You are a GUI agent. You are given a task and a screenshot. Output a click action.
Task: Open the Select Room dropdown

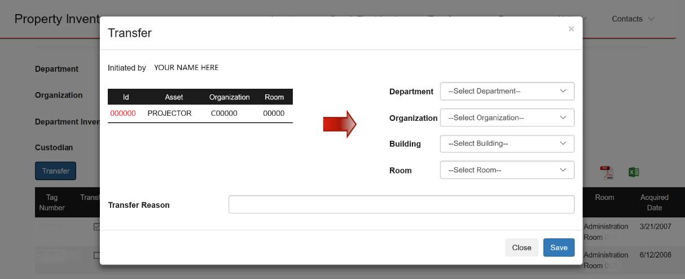[507, 170]
